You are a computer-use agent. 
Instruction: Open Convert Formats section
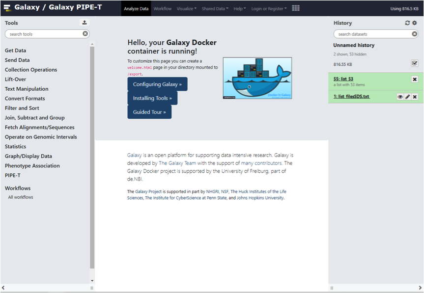click(x=25, y=99)
